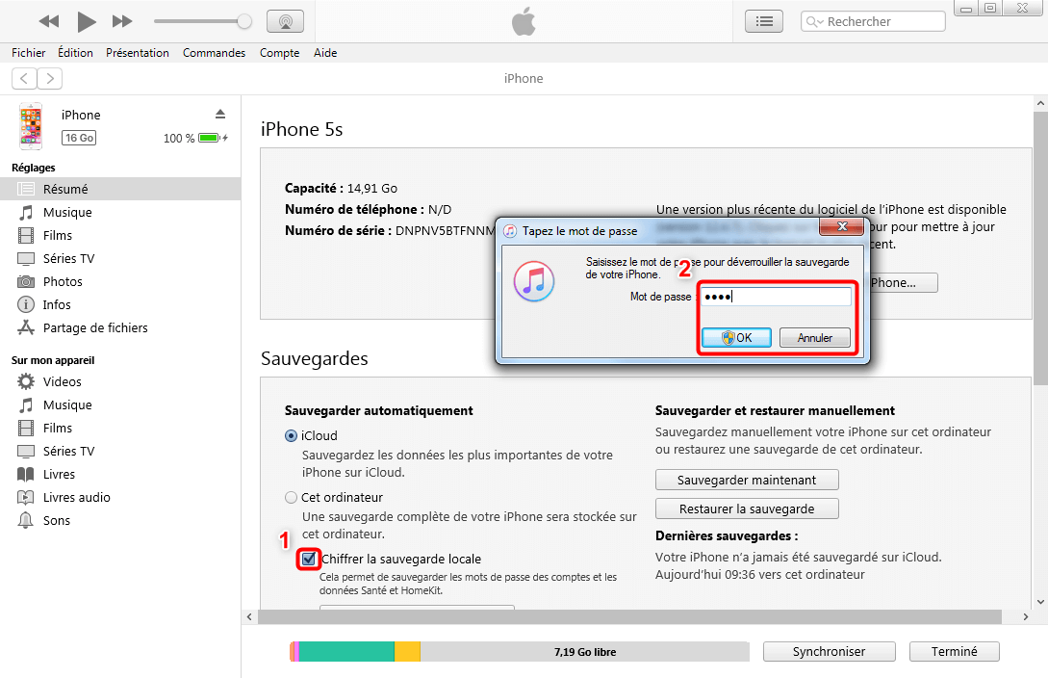The image size is (1048, 678).
Task: Click OK in the password dialog
Action: coord(736,338)
